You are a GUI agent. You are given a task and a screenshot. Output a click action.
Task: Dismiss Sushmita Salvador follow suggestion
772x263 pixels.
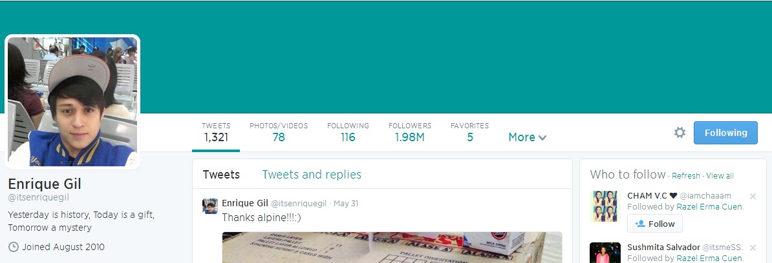pos(753,248)
